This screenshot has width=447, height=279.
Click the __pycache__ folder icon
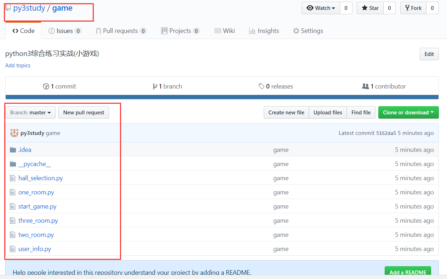(13, 164)
